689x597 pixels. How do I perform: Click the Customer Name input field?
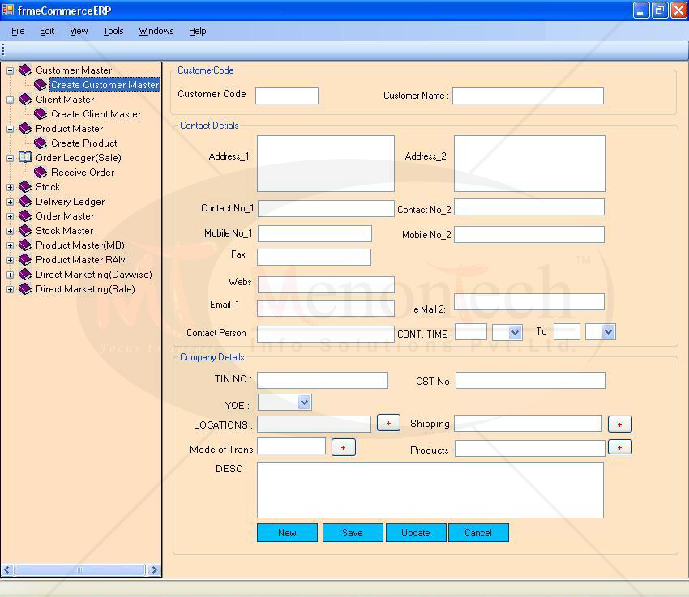[x=528, y=96]
